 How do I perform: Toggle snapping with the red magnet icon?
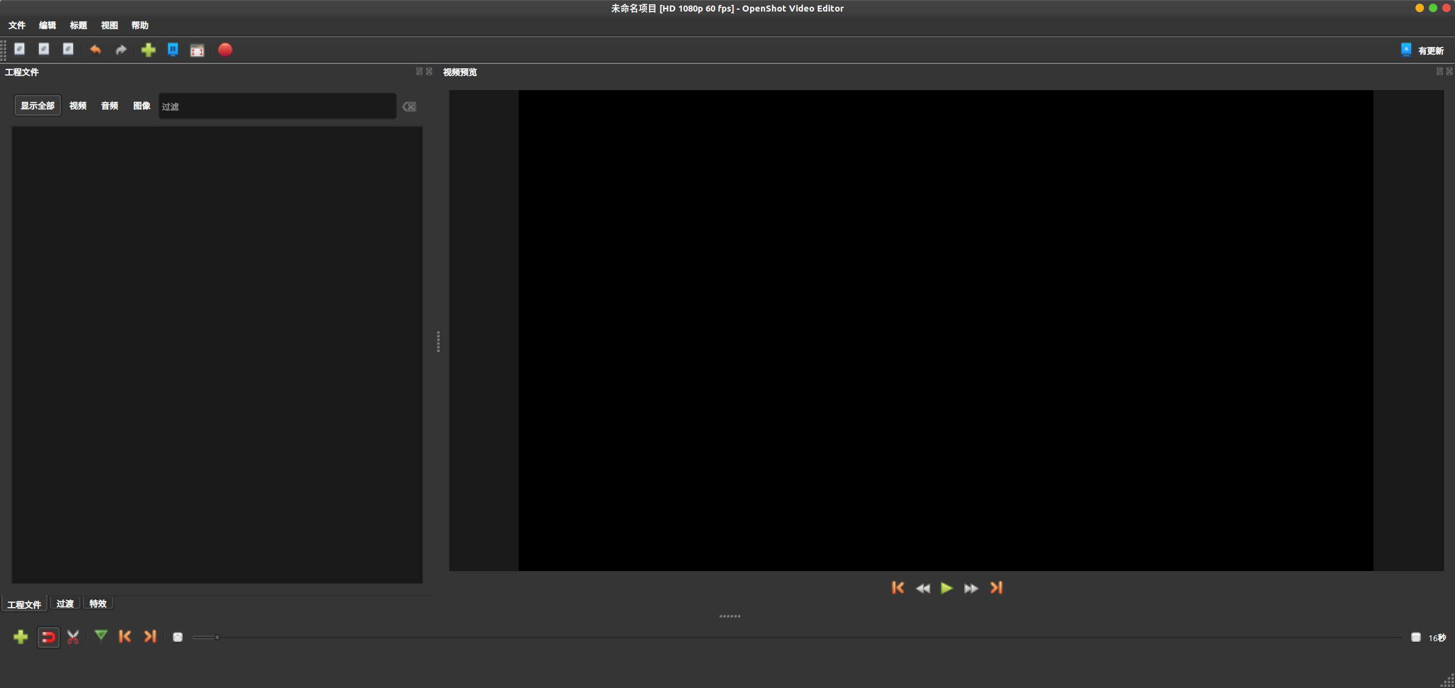(49, 637)
